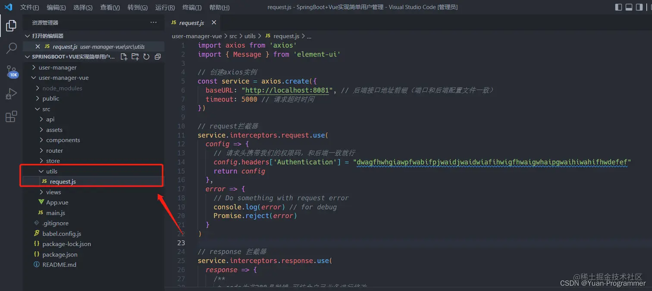This screenshot has width=652, height=291.
Task: Open the 选择(S) menu
Action: 83,7
